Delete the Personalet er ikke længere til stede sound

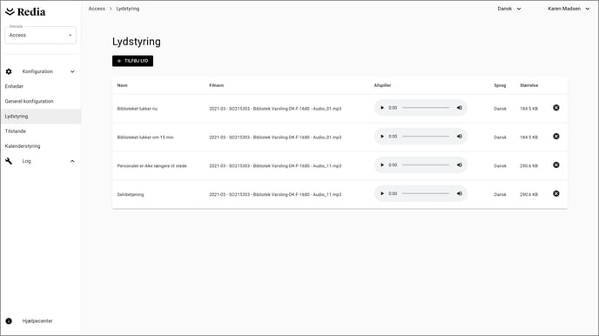556,165
